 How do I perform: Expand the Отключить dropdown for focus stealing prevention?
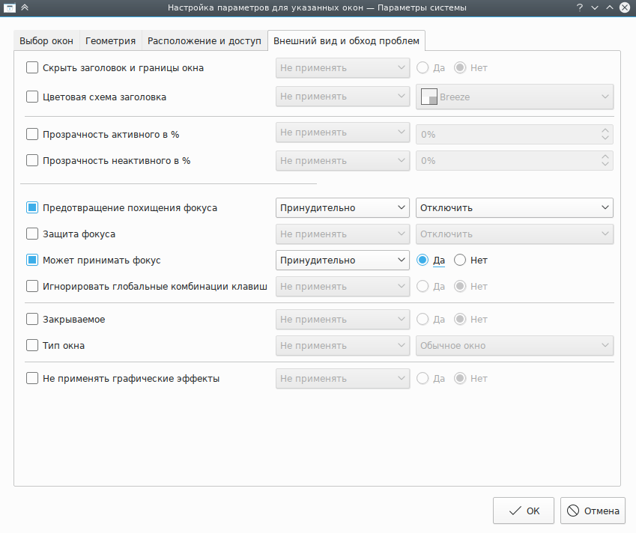(x=514, y=208)
